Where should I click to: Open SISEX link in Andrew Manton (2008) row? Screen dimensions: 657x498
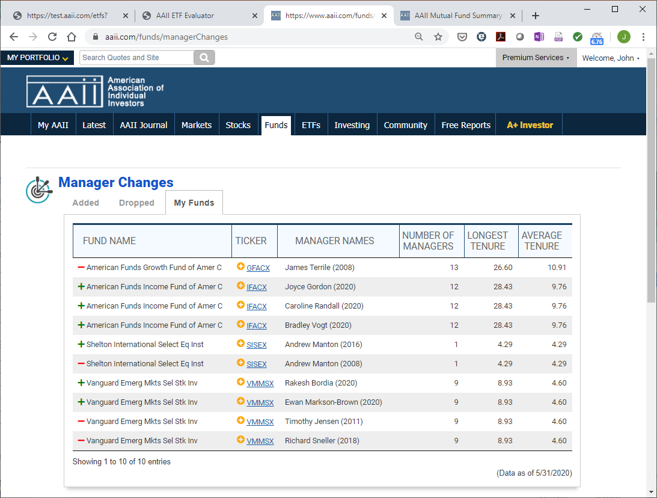coord(257,364)
